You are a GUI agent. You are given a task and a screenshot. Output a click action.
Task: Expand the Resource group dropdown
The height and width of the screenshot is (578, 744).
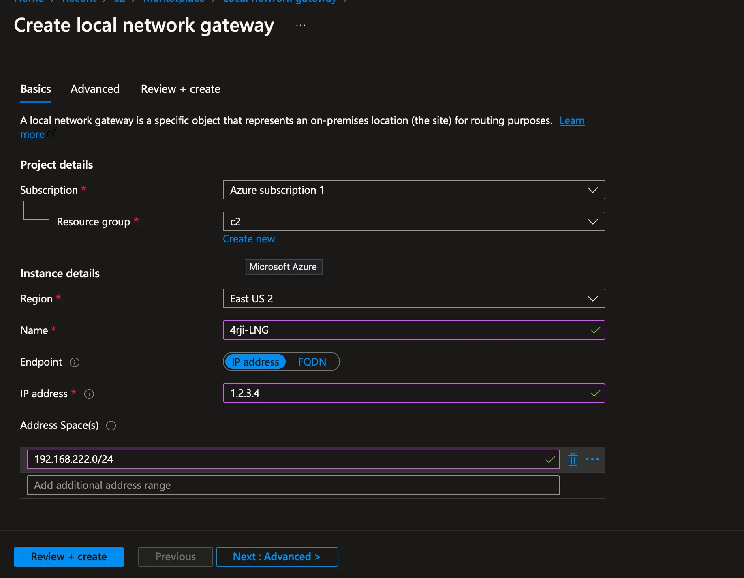pos(592,221)
